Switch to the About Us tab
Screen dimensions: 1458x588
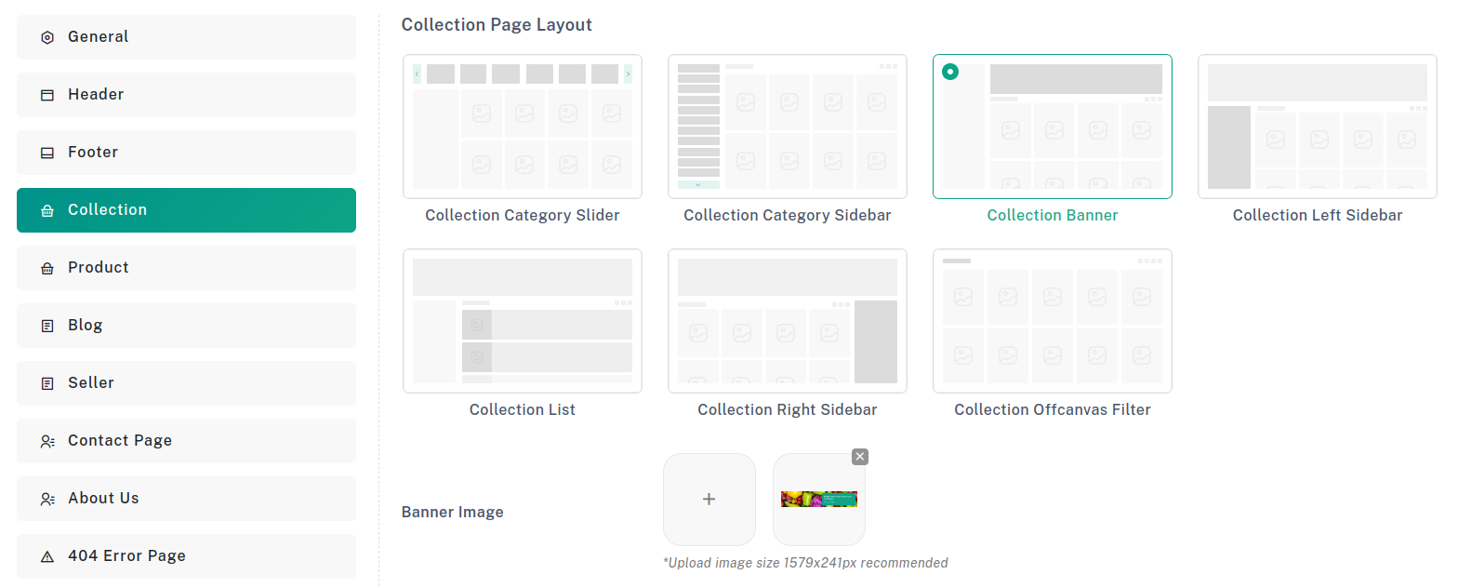186,499
